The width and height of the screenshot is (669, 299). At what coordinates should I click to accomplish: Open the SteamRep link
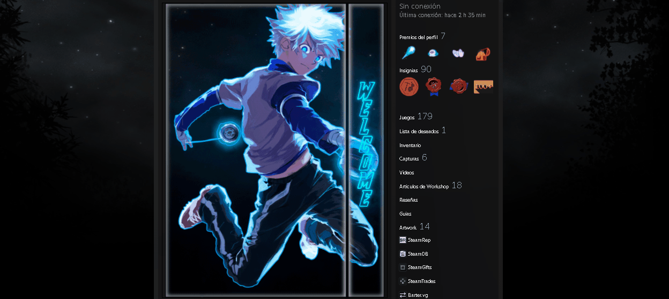click(x=419, y=240)
